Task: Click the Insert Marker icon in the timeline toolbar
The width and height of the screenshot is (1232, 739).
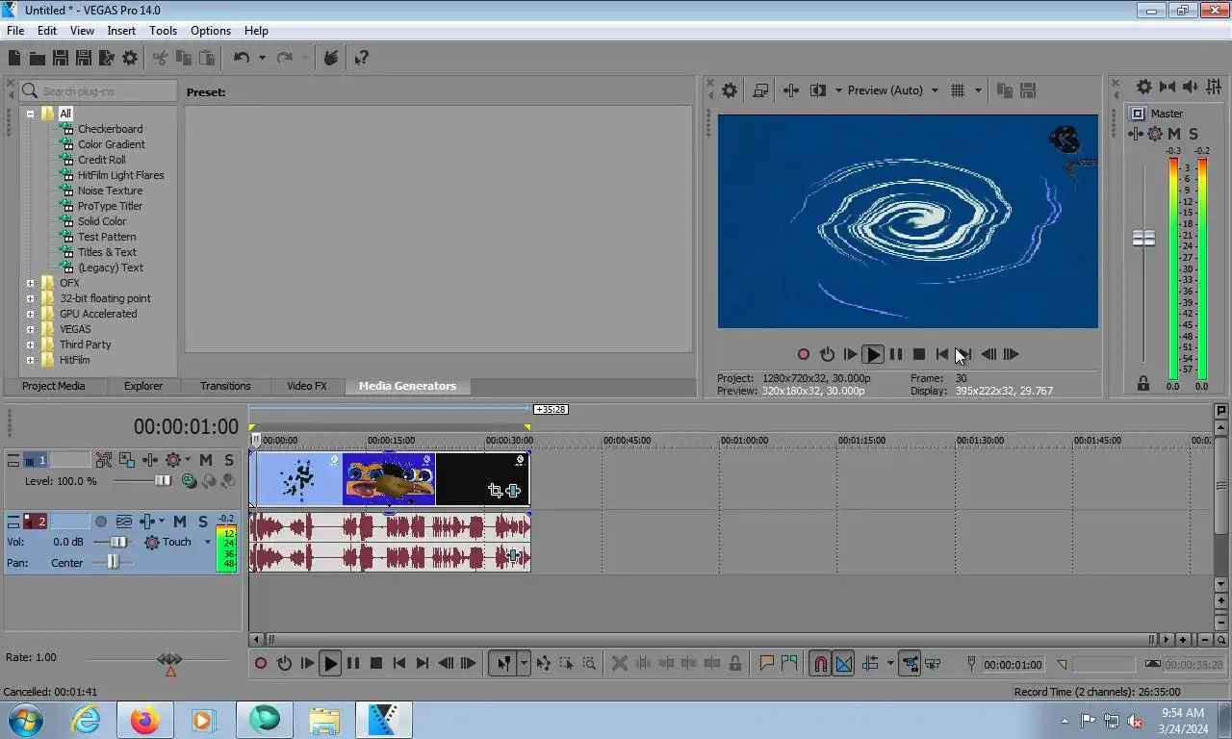Action: pos(767,663)
